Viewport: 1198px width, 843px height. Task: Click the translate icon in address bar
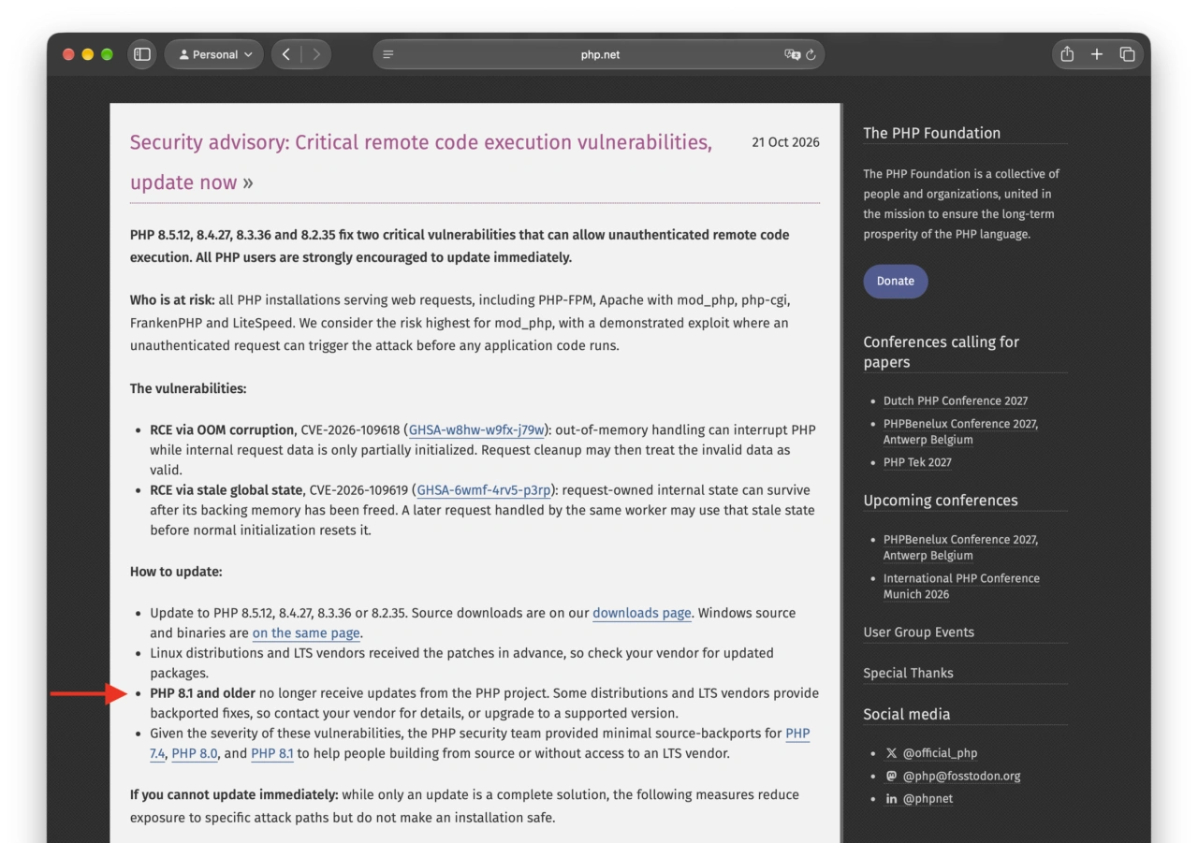[x=793, y=54]
